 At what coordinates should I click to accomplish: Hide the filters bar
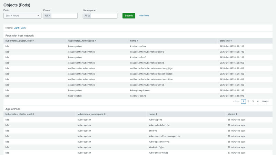coord(144,15)
